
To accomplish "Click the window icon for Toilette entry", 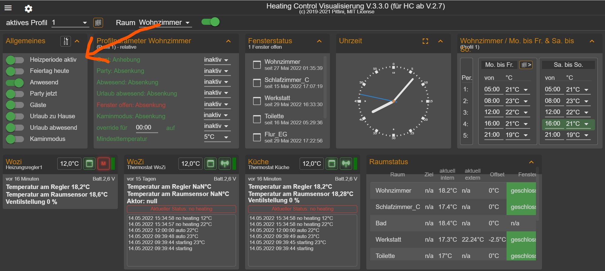I will [257, 119].
